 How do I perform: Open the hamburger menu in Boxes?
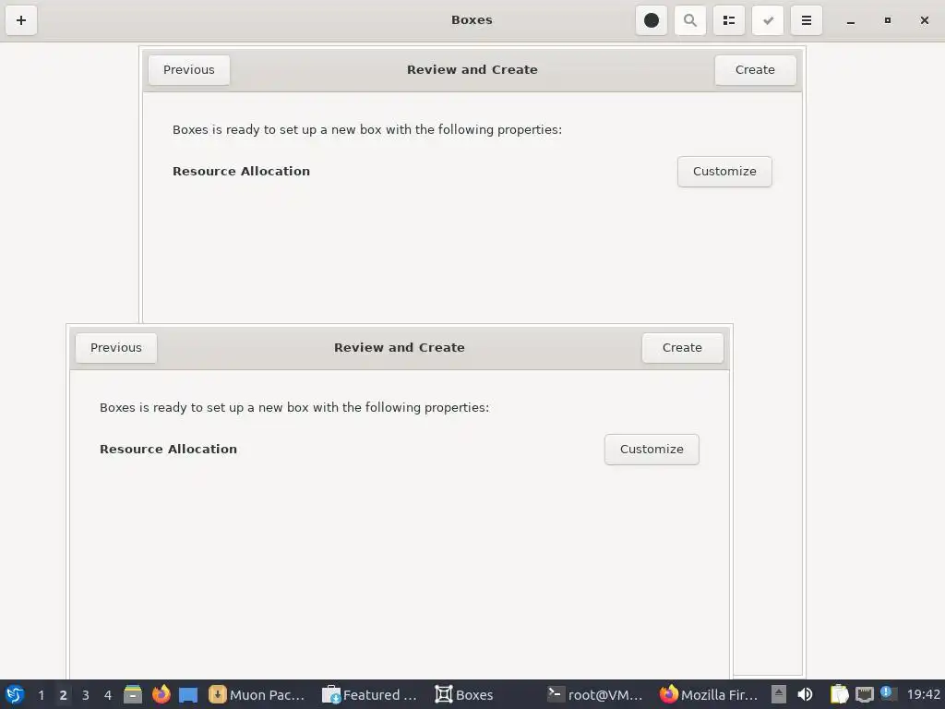(x=807, y=20)
